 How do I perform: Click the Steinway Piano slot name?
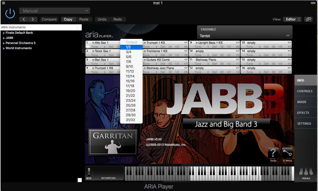coord(206,60)
